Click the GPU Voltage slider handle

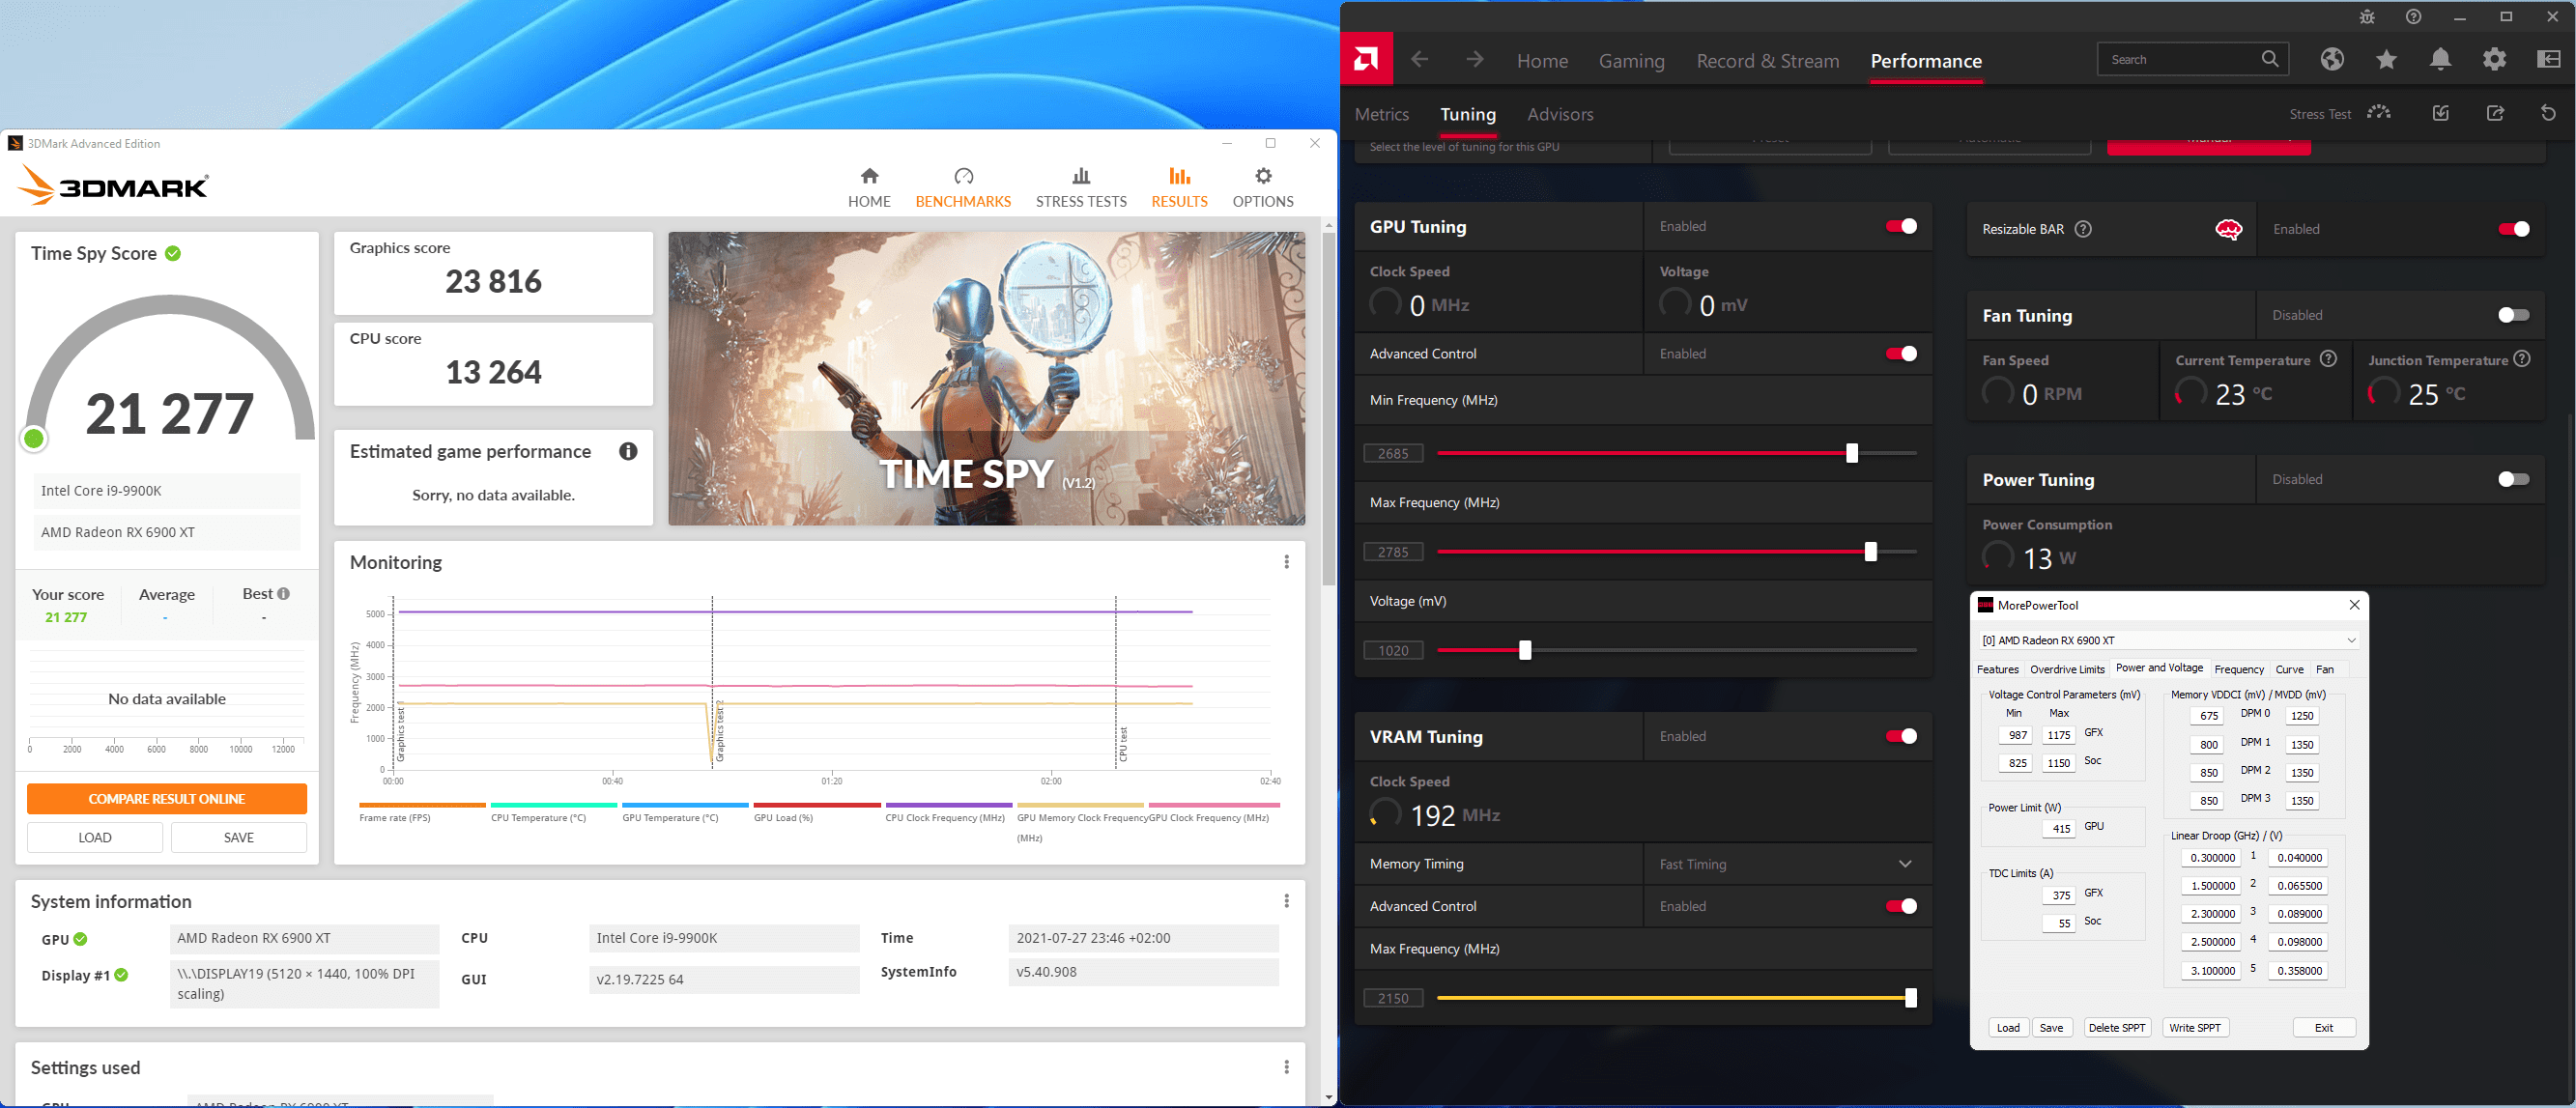[x=1524, y=651]
